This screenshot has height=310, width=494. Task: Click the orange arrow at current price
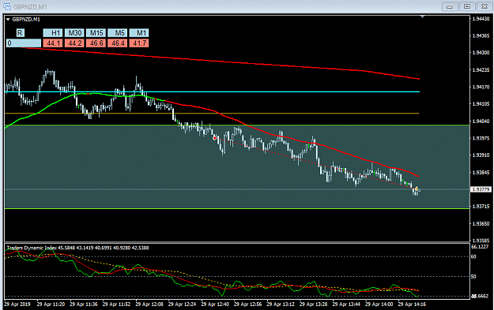(x=416, y=189)
